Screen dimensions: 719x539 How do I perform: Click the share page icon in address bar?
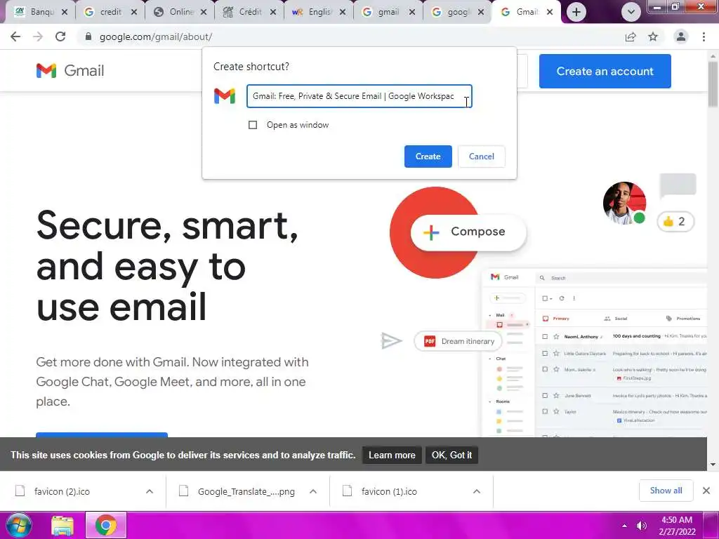pyautogui.click(x=631, y=36)
